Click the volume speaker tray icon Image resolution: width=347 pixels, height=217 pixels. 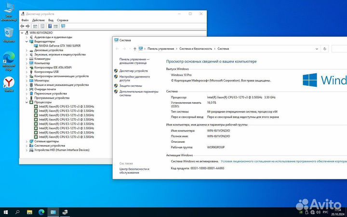[x=318, y=213]
